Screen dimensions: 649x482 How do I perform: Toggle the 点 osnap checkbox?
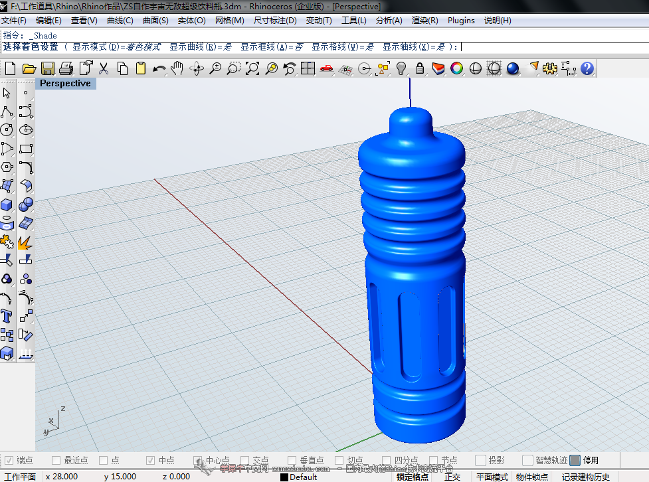click(104, 460)
